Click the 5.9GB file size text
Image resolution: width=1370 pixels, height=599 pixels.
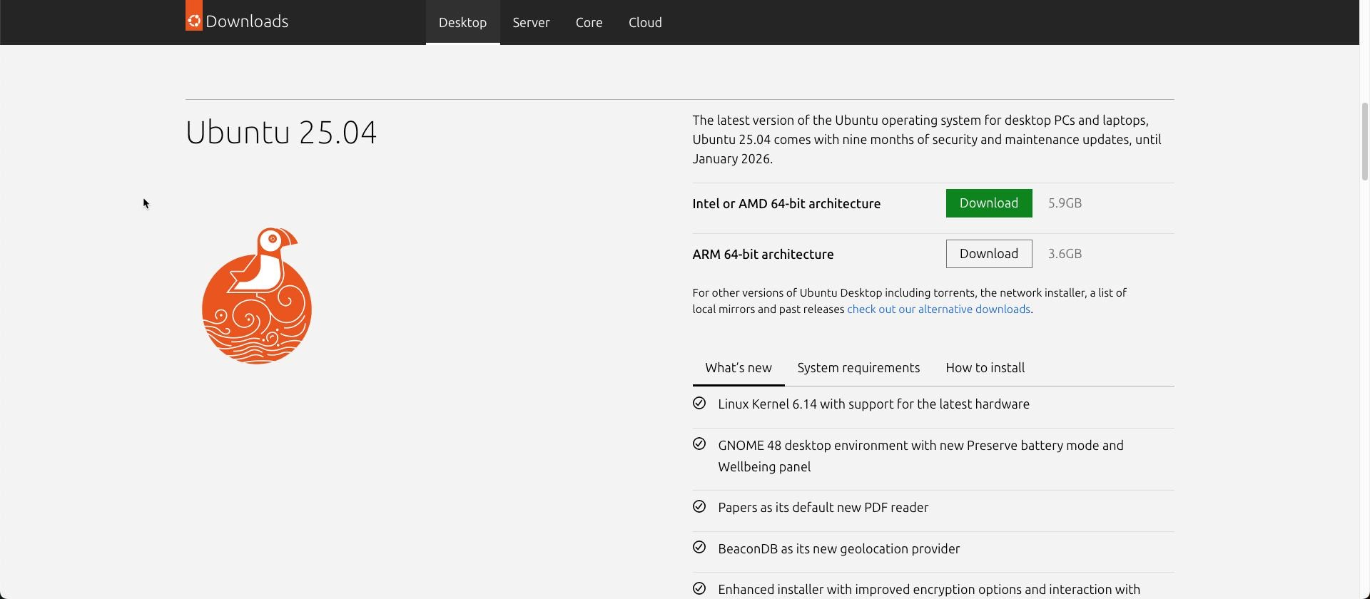point(1065,203)
